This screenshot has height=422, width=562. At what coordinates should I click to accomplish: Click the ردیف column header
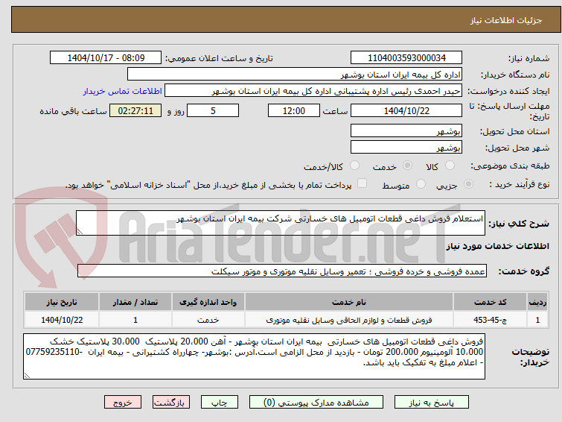tap(537, 302)
